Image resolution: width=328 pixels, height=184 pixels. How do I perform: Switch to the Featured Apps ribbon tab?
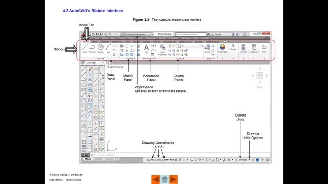(212, 42)
